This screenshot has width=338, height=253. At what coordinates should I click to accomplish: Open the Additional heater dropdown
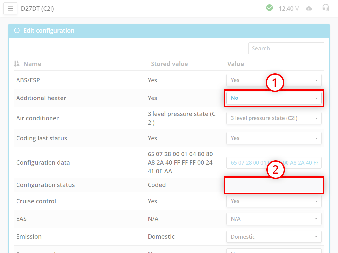274,98
